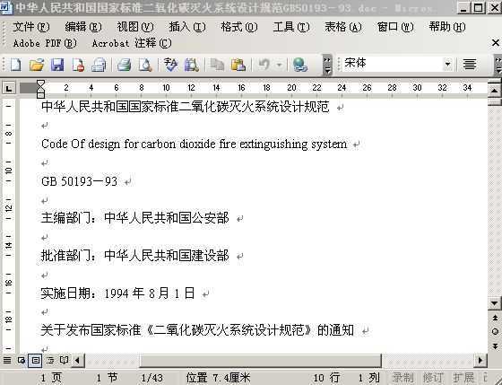Click the line GB 50193—93
This screenshot has width=502, height=385.
pos(80,181)
